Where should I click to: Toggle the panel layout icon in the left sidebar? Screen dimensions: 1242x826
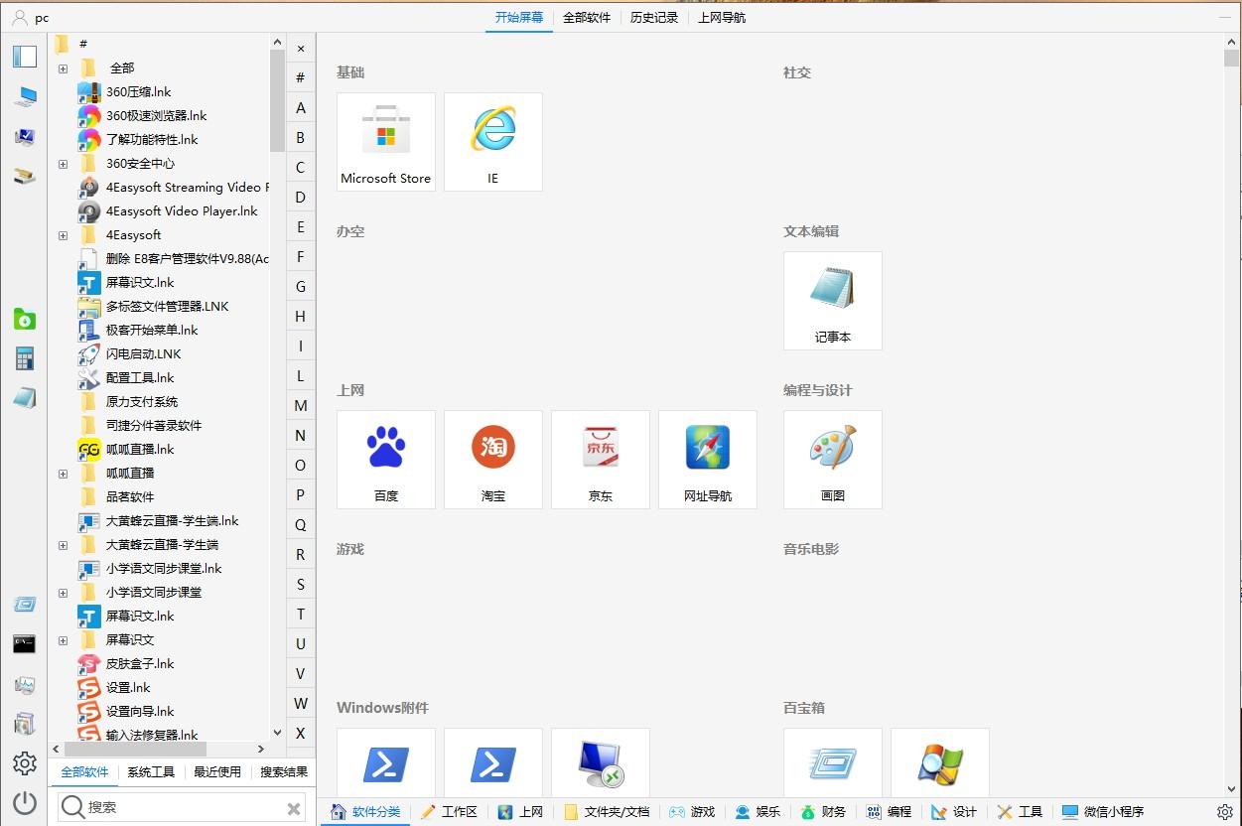click(x=25, y=56)
